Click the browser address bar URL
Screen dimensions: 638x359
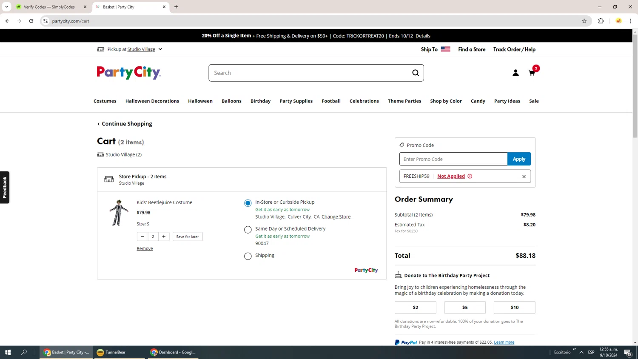pos(71,21)
